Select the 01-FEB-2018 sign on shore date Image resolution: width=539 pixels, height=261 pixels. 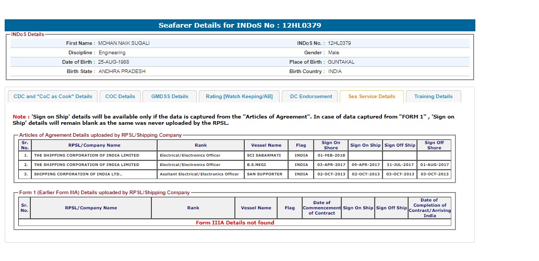pos(330,156)
